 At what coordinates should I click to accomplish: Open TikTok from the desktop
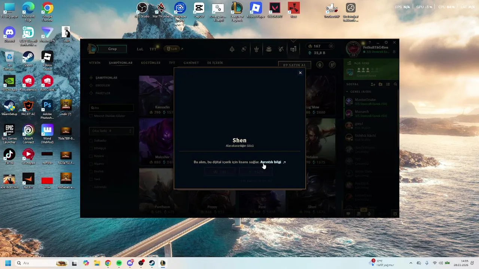(x=9, y=157)
